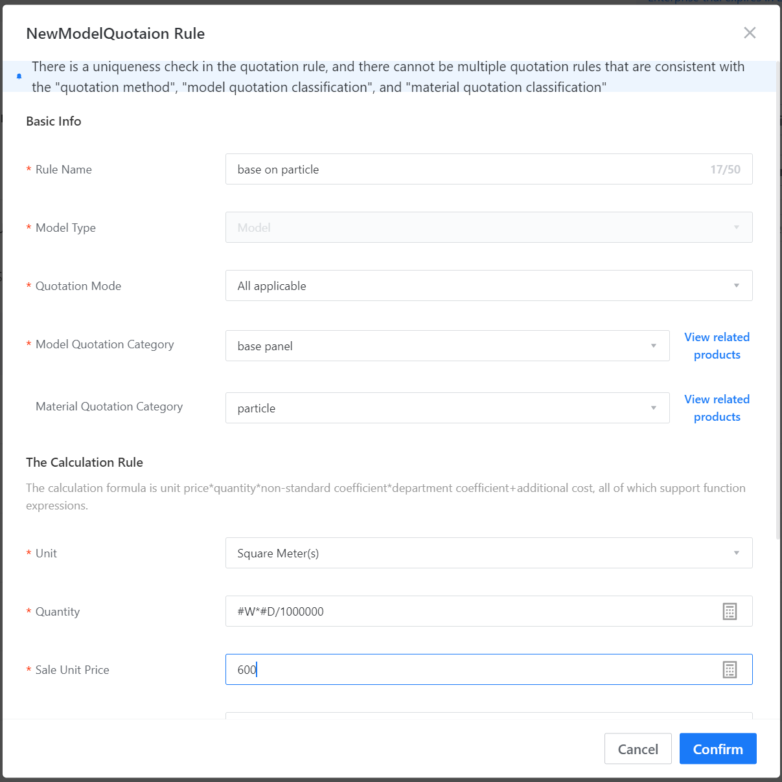Close the NewModelQuotation Rule dialog

pyautogui.click(x=750, y=33)
